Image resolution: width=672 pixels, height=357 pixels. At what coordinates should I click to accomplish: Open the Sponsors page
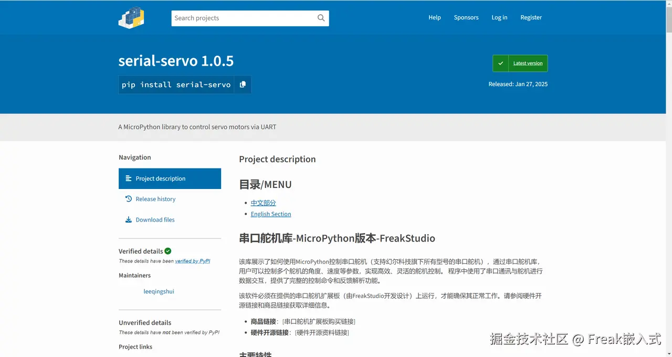466,17
